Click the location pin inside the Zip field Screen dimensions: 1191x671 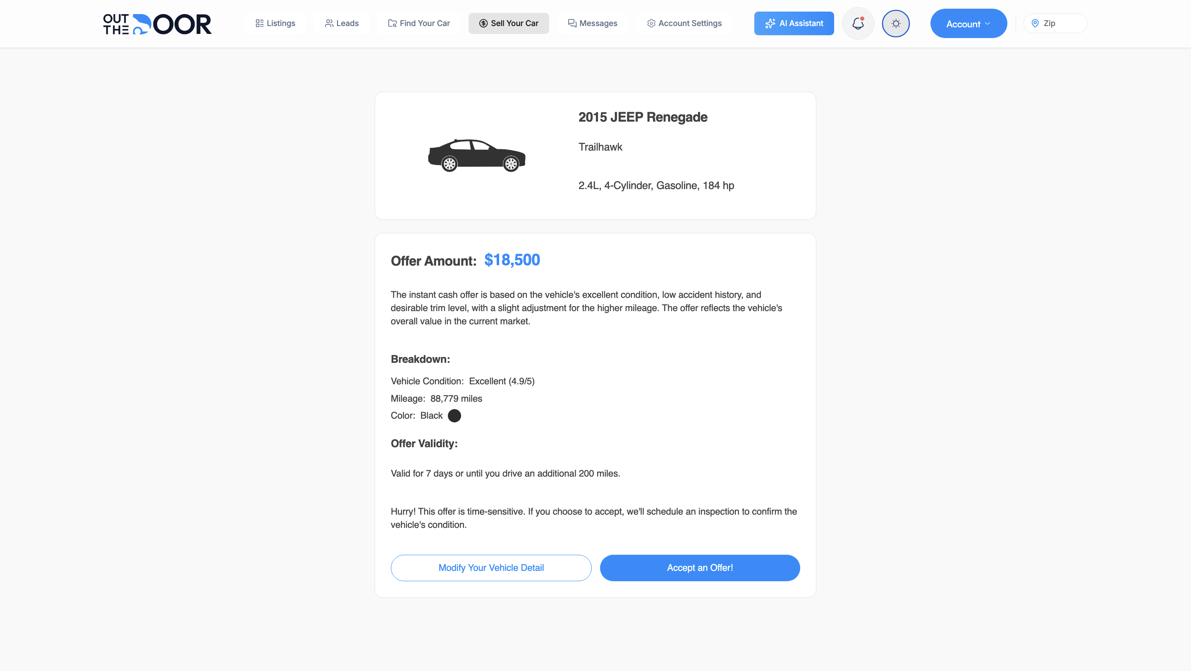tap(1035, 23)
